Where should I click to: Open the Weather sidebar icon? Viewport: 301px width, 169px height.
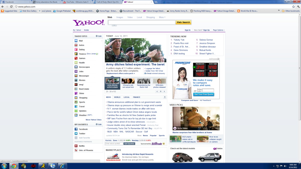coord(76,115)
